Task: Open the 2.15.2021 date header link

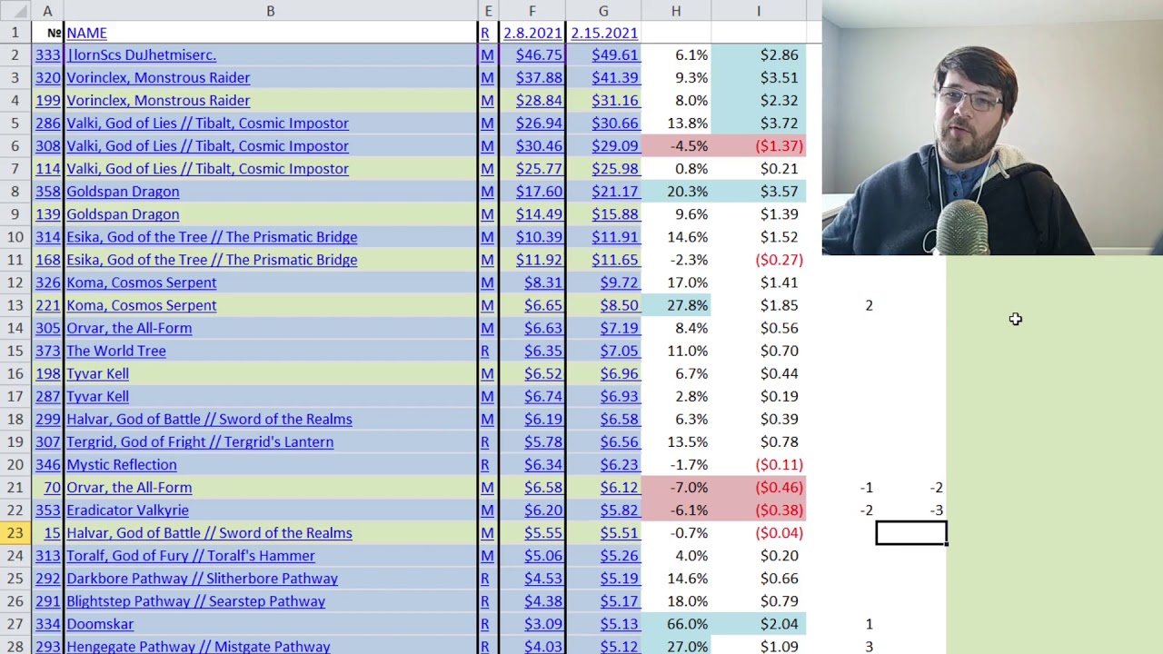Action: tap(604, 33)
